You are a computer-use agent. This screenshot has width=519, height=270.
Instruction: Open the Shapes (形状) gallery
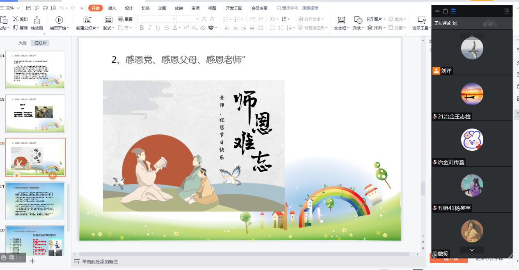click(x=358, y=23)
